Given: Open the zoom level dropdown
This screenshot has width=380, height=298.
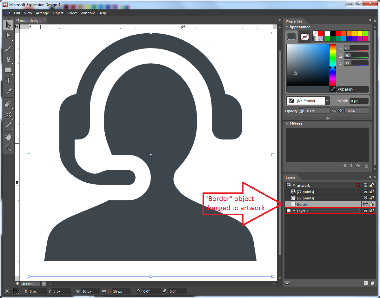Looking at the screenshot, I should 44,284.
